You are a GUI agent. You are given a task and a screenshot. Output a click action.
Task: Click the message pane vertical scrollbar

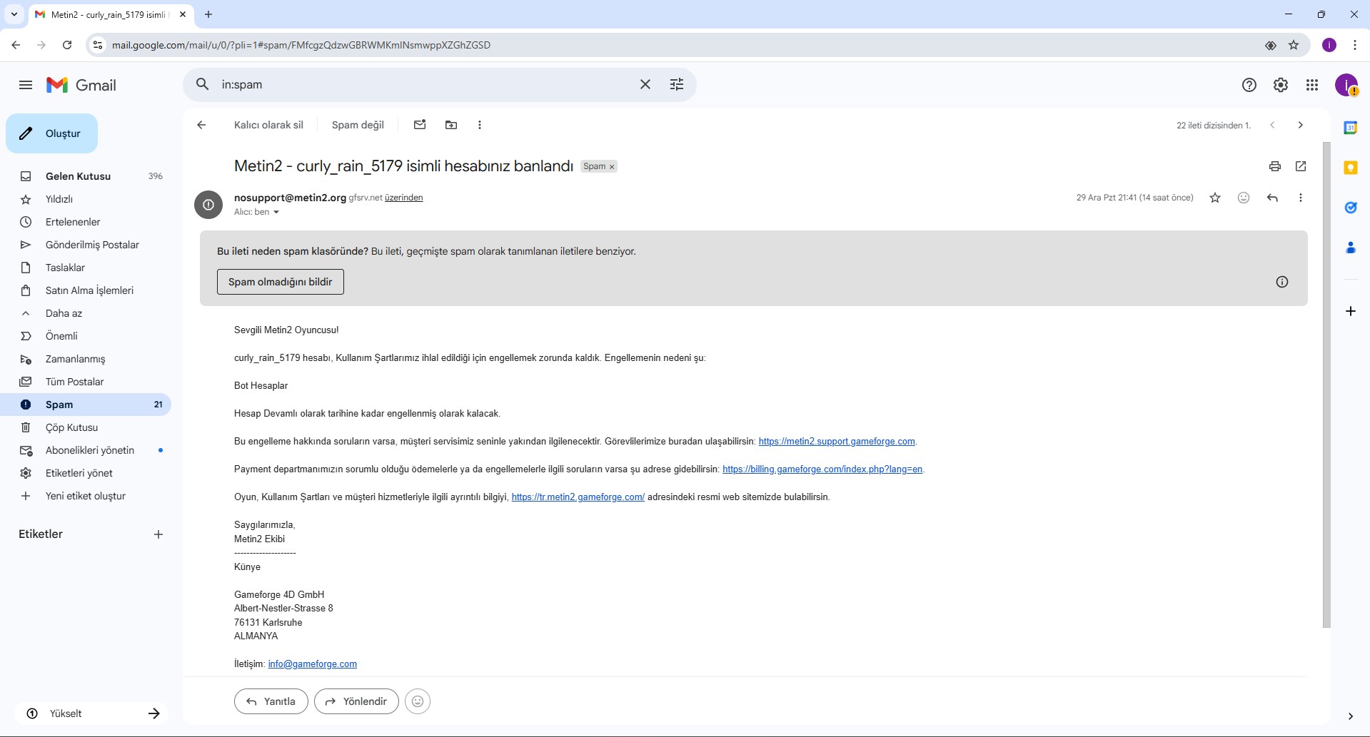(1326, 385)
